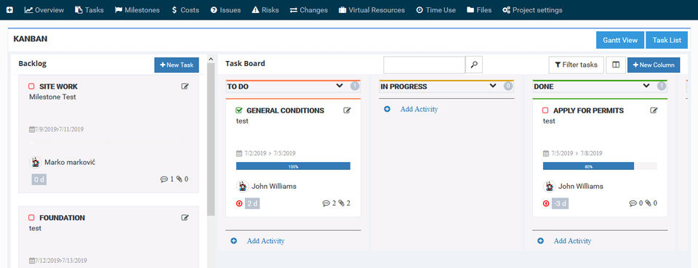
Task: Open edit icon on GENERAL CONDITIONS card
Action: tap(347, 110)
